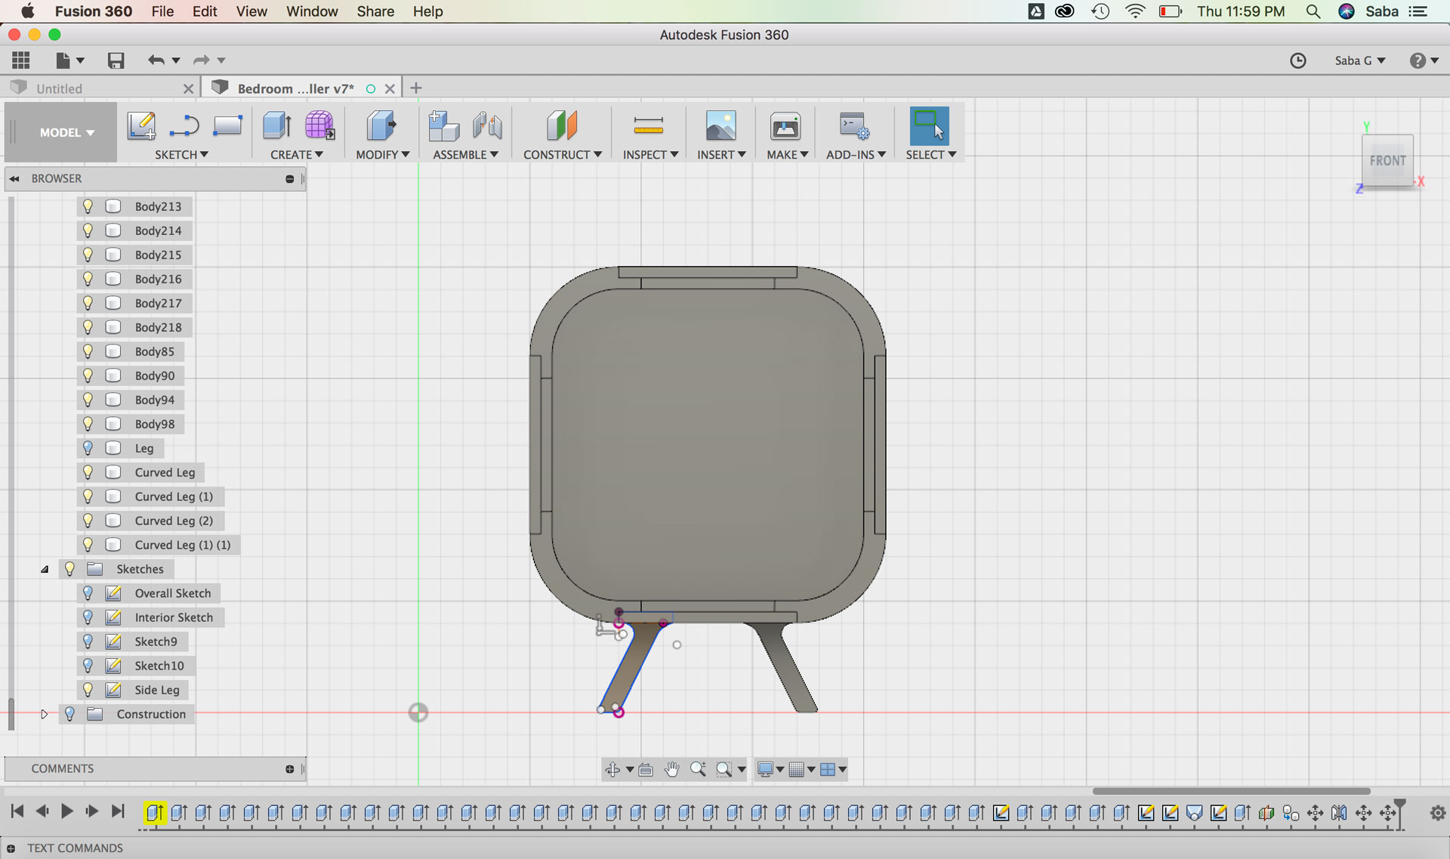Open the Window menu
Image resolution: width=1450 pixels, height=859 pixels.
tap(311, 11)
